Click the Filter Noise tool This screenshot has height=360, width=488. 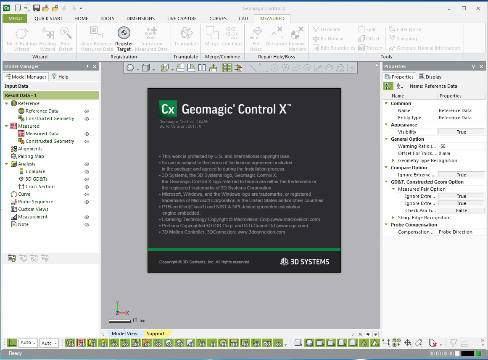[x=405, y=29]
